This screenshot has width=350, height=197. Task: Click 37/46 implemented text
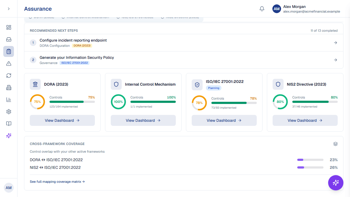[x=305, y=107]
